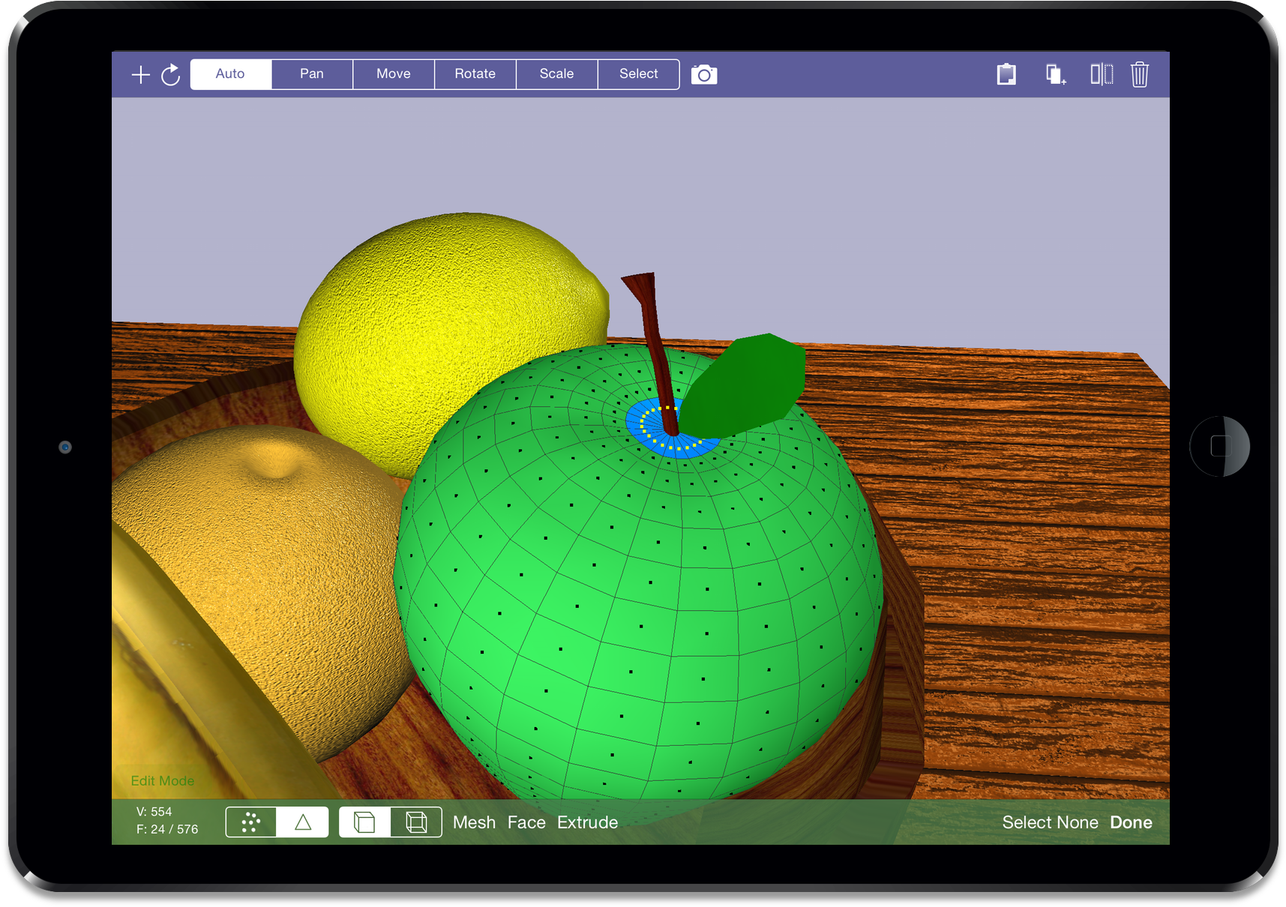
Task: Tap the Edit Mode label
Action: [163, 780]
